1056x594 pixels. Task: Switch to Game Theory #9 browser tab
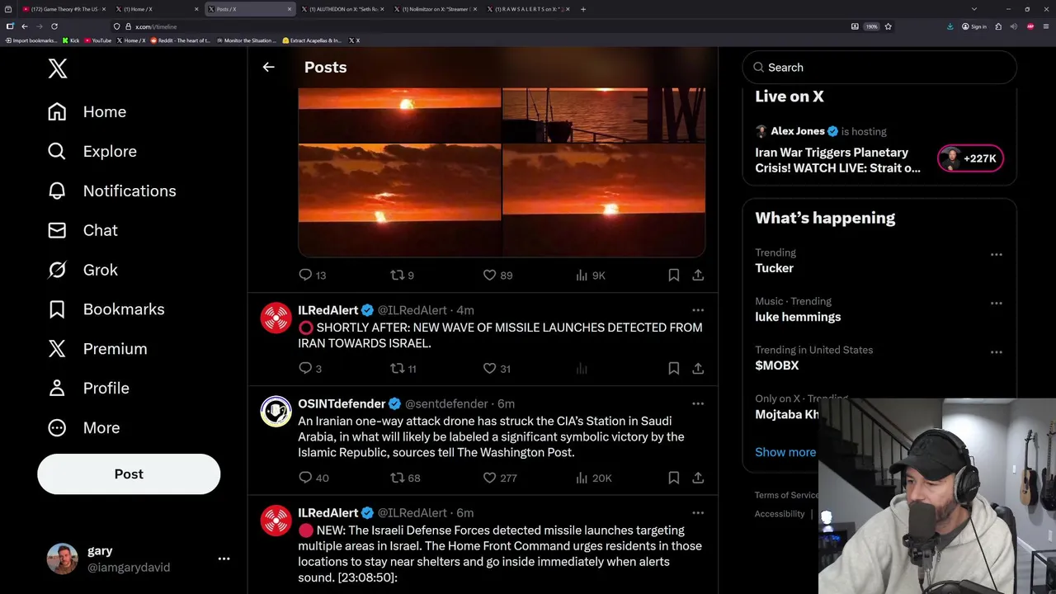pyautogui.click(x=63, y=9)
